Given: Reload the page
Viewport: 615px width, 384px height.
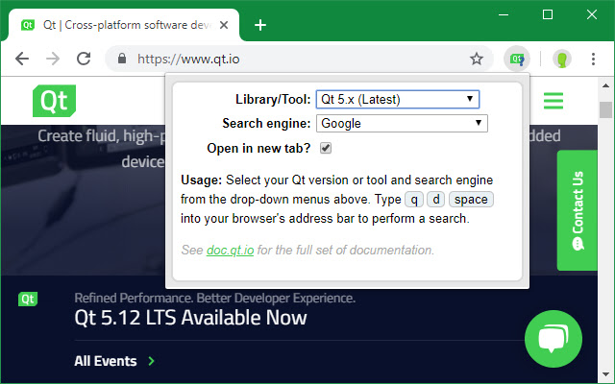Looking at the screenshot, I should tap(84, 59).
